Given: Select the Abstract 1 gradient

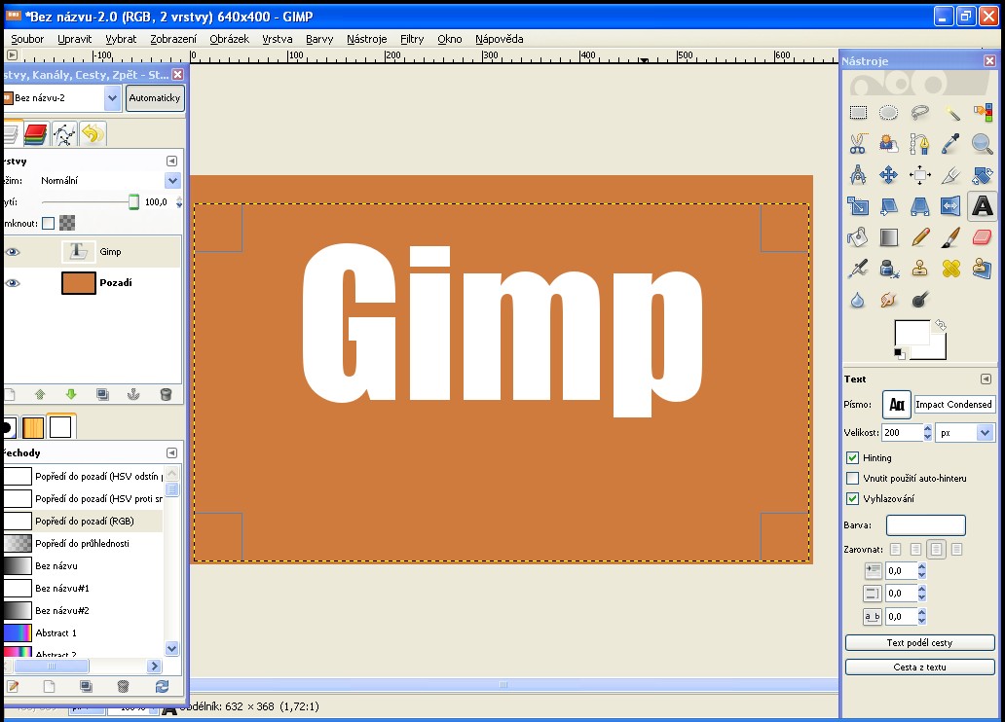Looking at the screenshot, I should (84, 632).
